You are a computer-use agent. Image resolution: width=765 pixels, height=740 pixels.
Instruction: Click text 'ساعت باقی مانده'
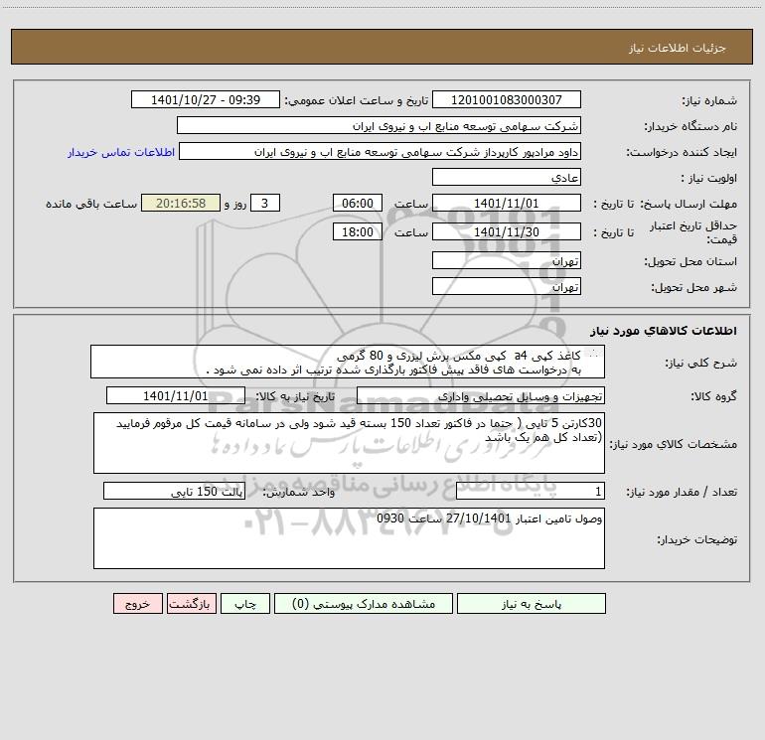(x=91, y=204)
